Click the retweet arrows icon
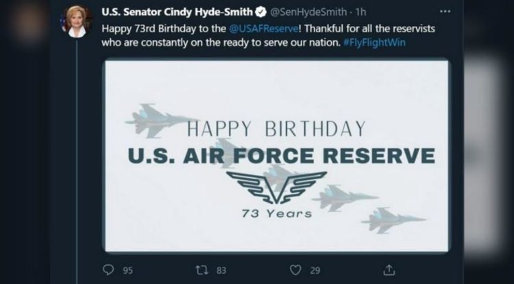This screenshot has width=514, height=284. coord(201,270)
